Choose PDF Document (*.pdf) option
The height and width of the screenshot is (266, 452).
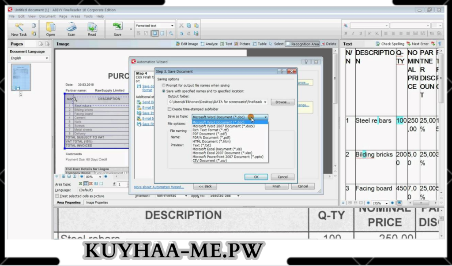point(210,134)
